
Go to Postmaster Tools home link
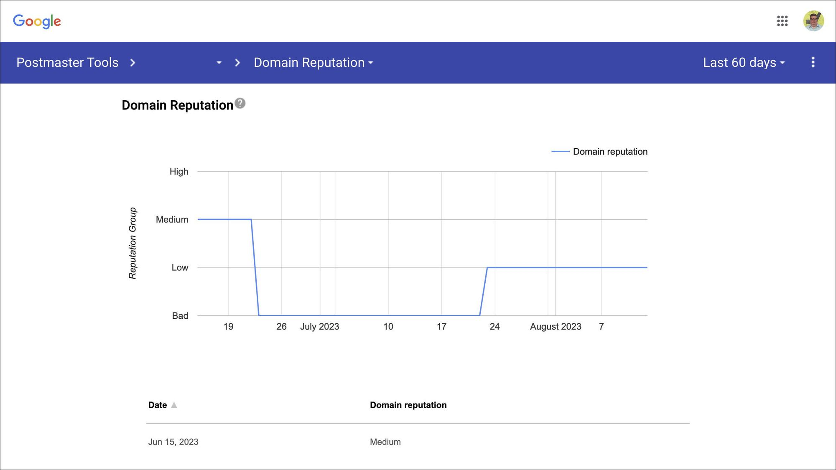67,62
